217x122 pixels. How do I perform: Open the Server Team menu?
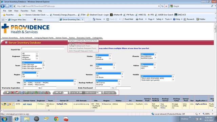click(61, 38)
